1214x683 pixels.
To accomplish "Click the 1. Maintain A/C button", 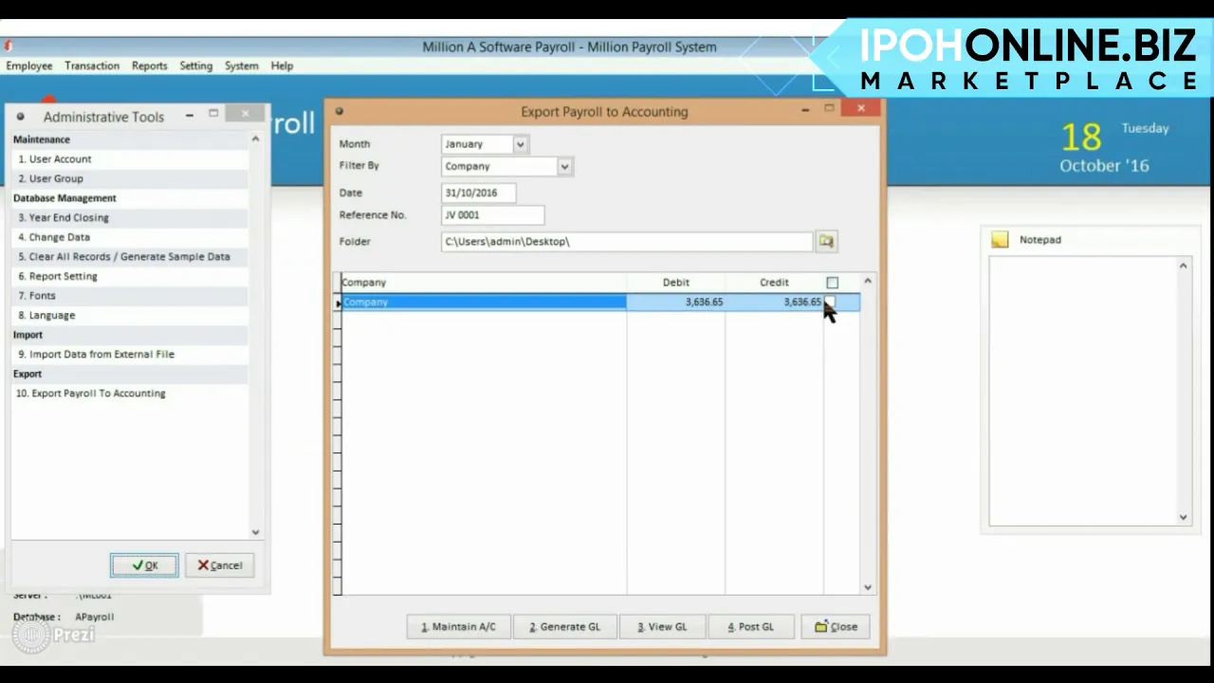I will pos(458,626).
